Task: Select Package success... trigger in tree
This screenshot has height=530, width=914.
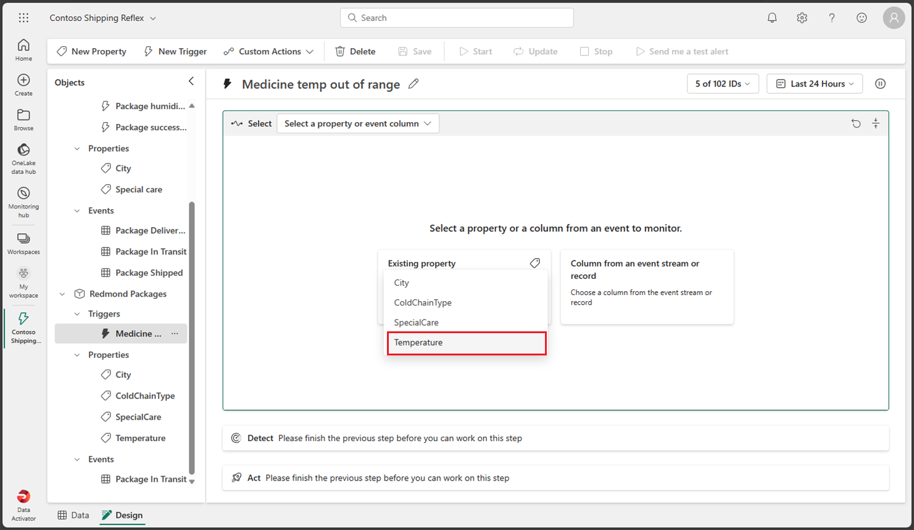Action: tap(144, 127)
